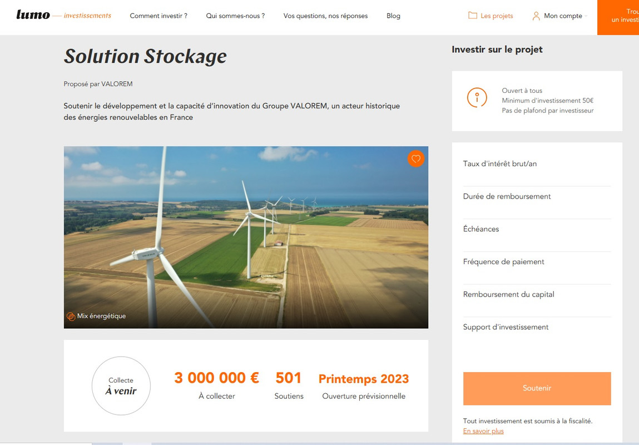Open the Blog menu item
This screenshot has height=445, width=639.
(x=393, y=16)
